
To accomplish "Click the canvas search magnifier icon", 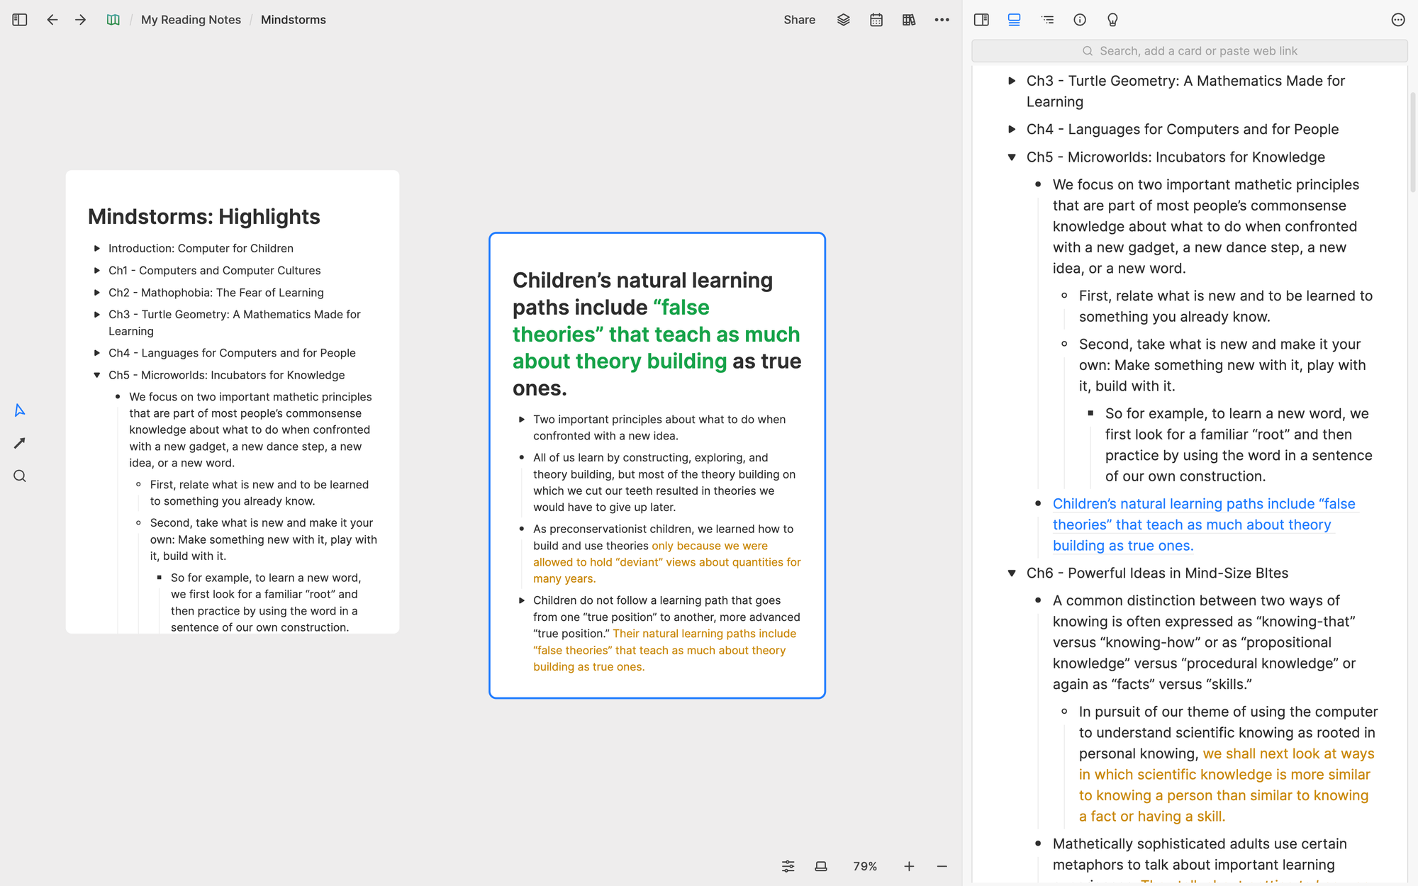I will tap(20, 476).
